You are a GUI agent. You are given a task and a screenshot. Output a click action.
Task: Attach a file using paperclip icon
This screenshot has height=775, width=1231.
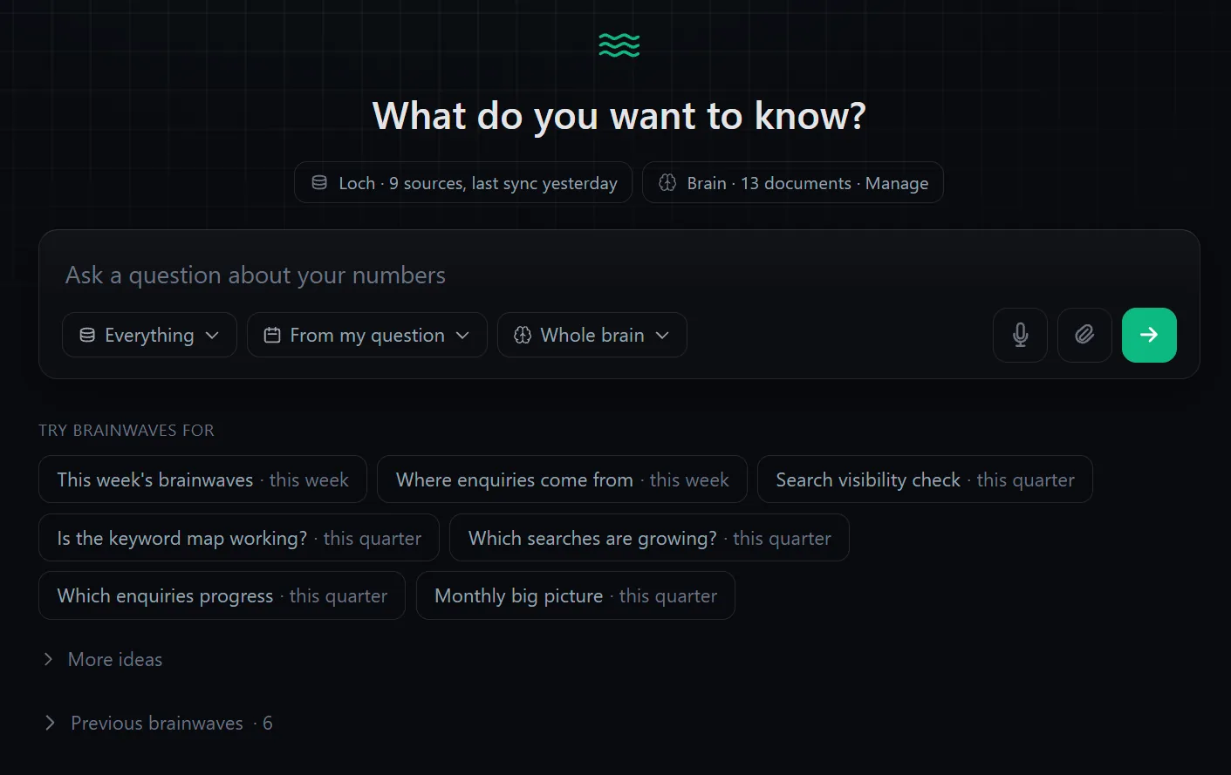pos(1084,335)
